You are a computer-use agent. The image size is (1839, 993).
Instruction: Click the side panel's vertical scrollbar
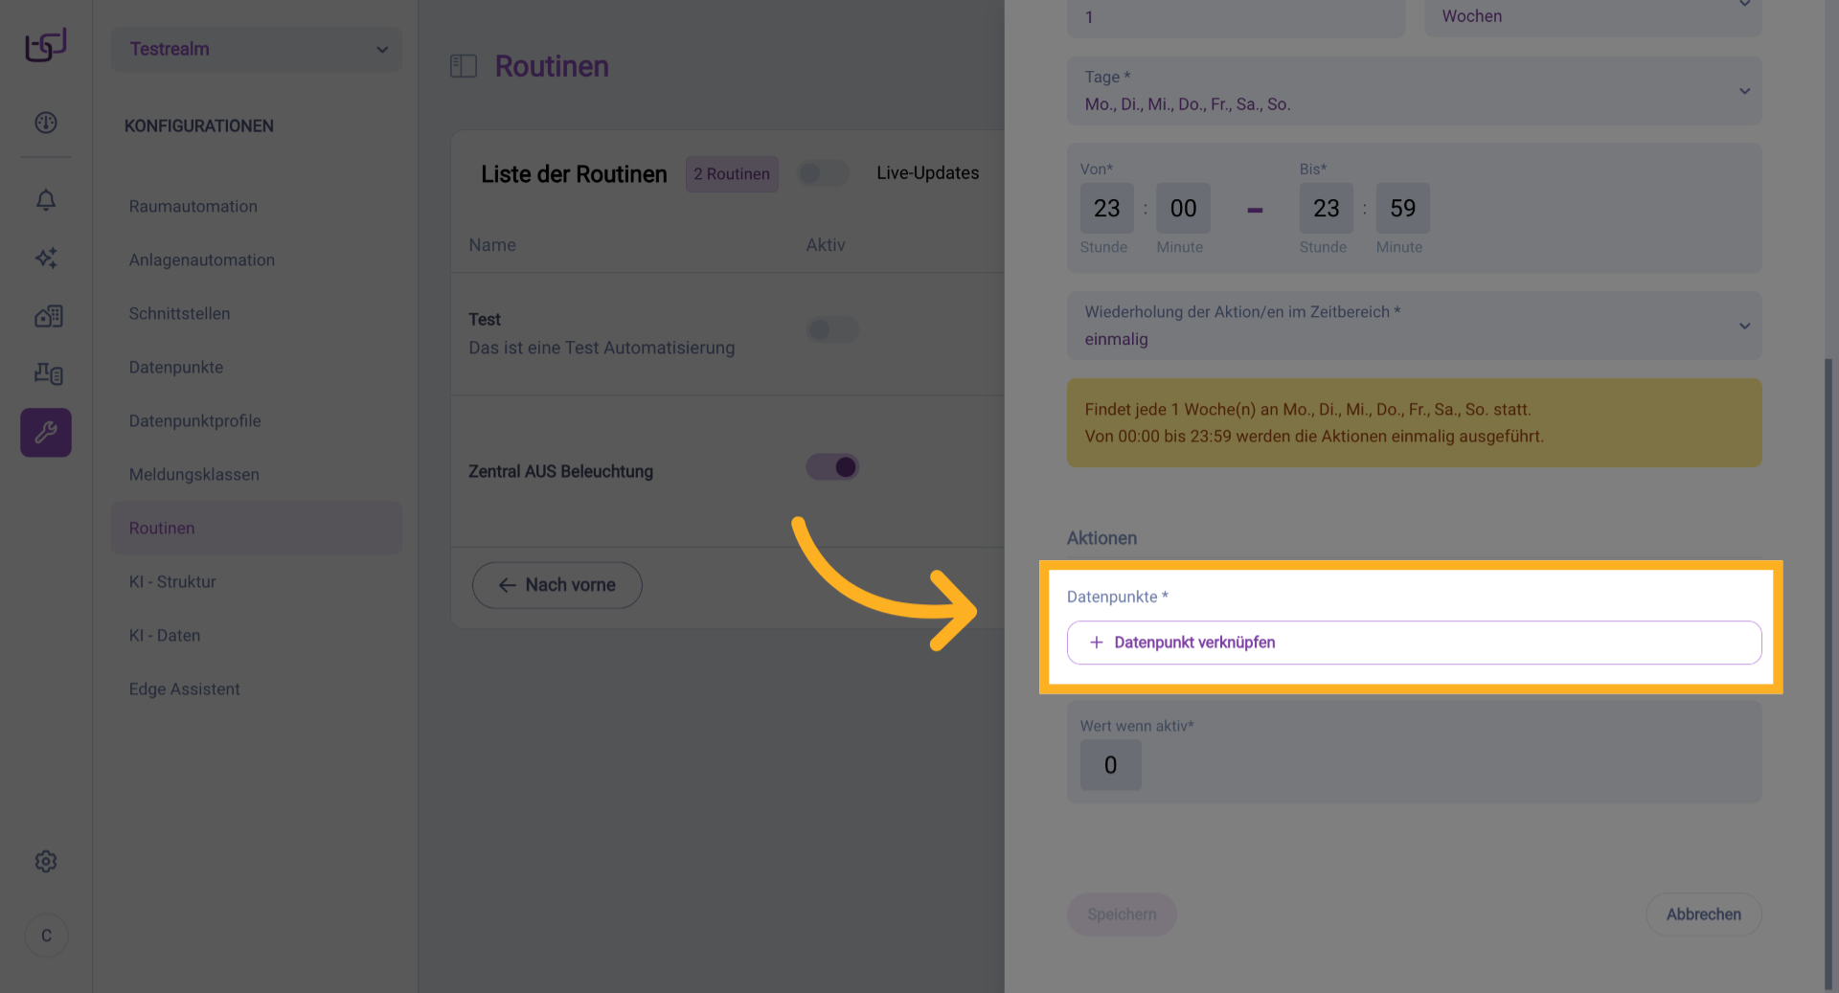(1828, 670)
